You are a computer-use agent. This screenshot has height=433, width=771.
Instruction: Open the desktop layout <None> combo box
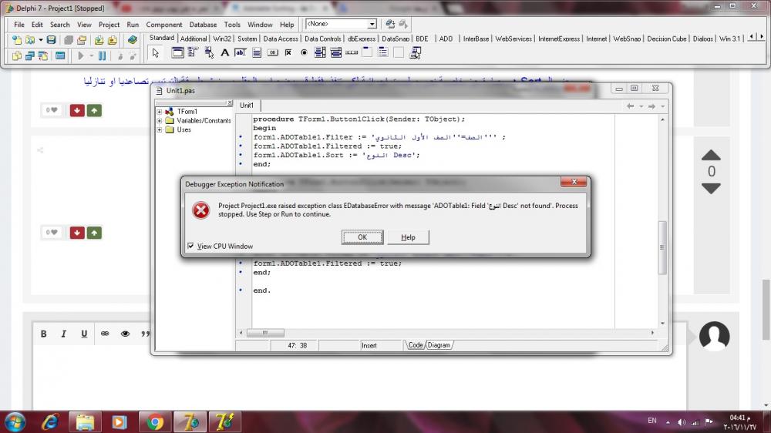pyautogui.click(x=341, y=24)
